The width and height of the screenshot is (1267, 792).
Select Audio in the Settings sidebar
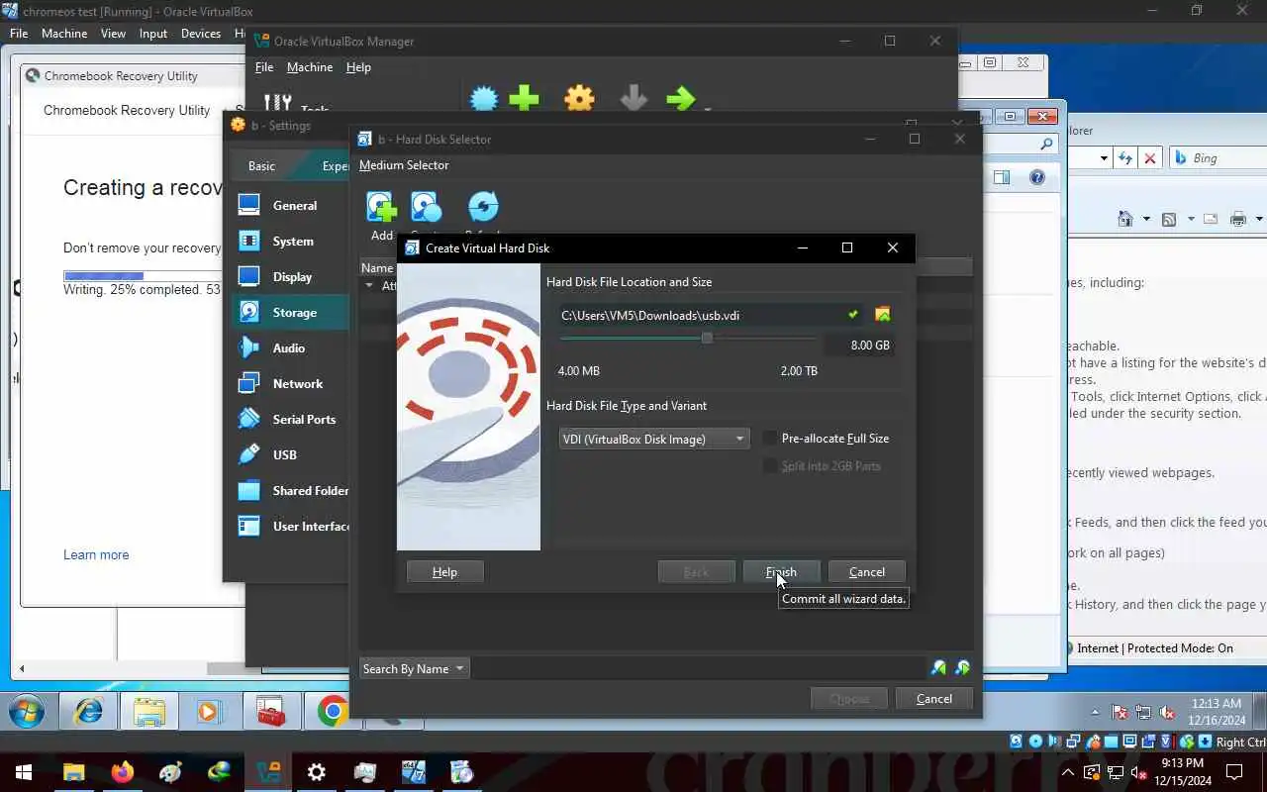coord(291,347)
